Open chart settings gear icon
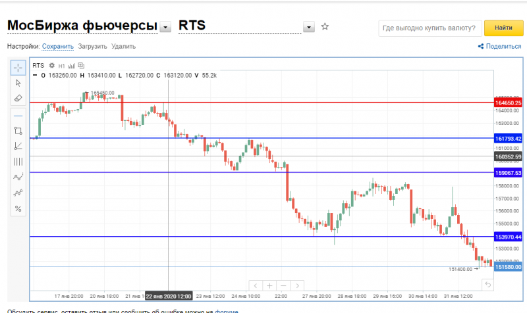The image size is (527, 313). click(x=52, y=65)
